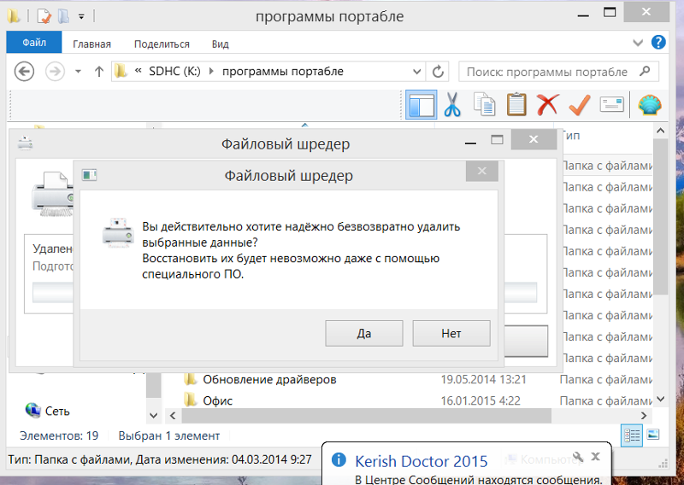Click the Copy toolbar icon
684x485 pixels.
[x=484, y=105]
